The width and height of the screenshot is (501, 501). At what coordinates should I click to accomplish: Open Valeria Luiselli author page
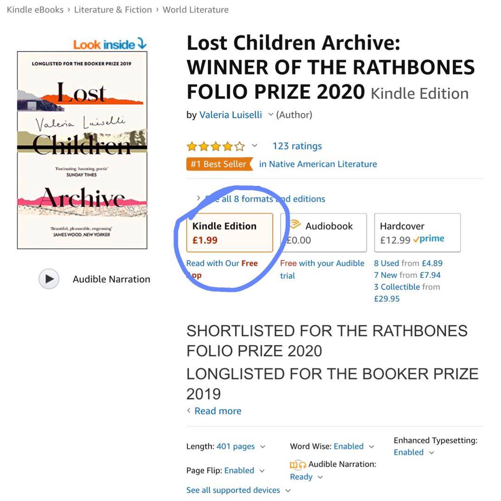[x=231, y=115]
